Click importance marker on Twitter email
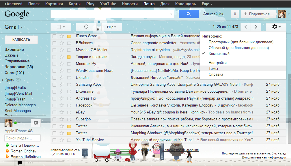The width and height of the screenshot is (291, 166). pyautogui.click(x=69, y=126)
